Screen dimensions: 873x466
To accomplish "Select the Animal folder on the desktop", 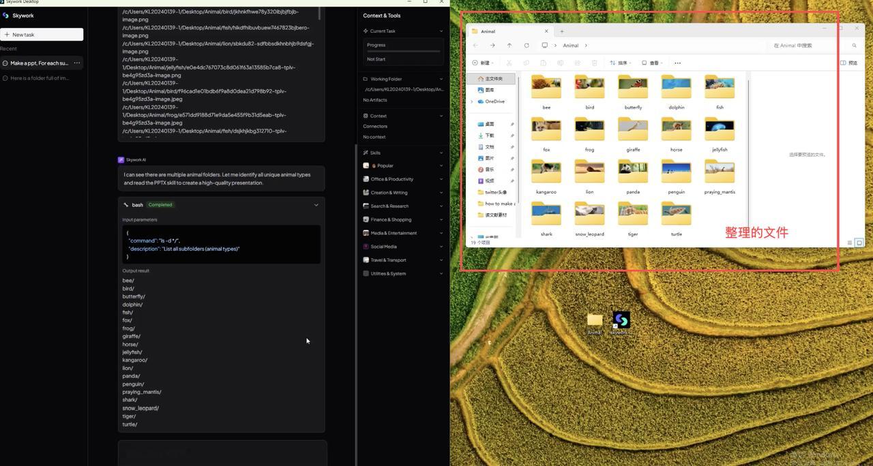I will click(x=595, y=324).
